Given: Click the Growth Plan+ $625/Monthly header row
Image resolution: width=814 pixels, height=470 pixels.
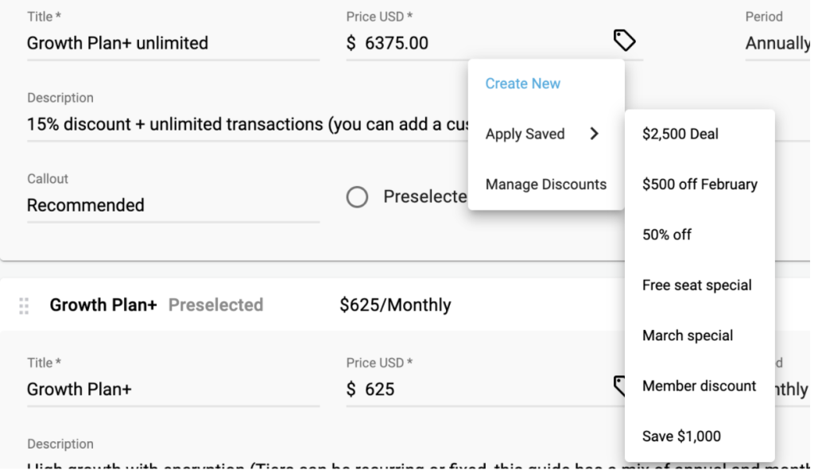Looking at the screenshot, I should (312, 305).
